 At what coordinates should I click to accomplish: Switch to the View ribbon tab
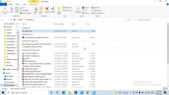click(x=25, y=4)
